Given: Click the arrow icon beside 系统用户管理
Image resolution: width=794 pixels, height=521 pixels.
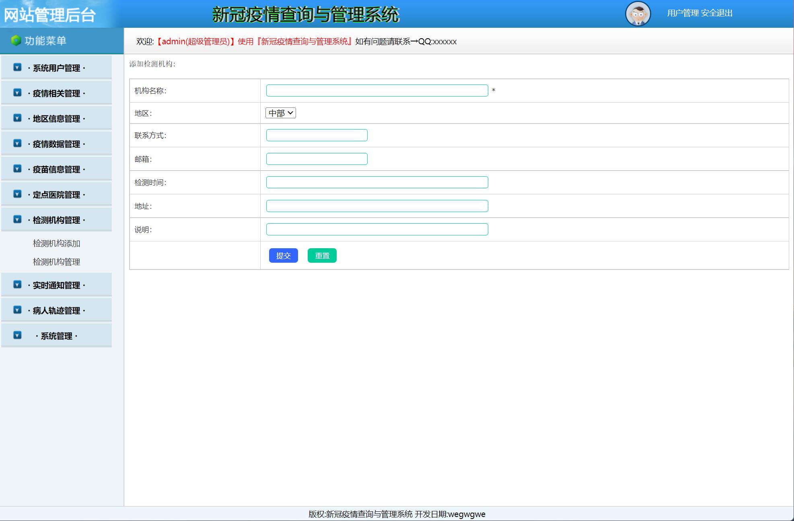Looking at the screenshot, I should [17, 67].
